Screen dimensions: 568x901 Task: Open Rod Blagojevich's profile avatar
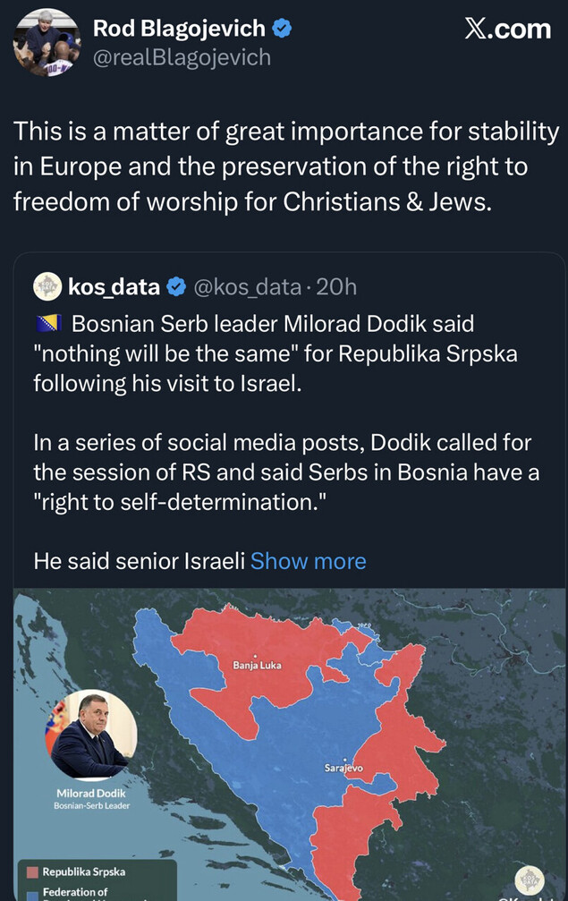[48, 44]
